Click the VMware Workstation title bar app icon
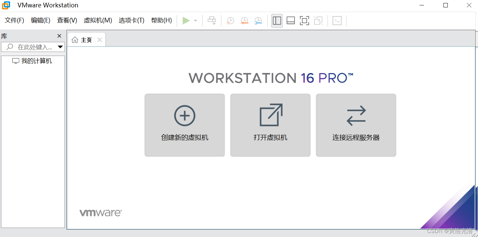Screen dimensions: 478x237 point(6,5)
